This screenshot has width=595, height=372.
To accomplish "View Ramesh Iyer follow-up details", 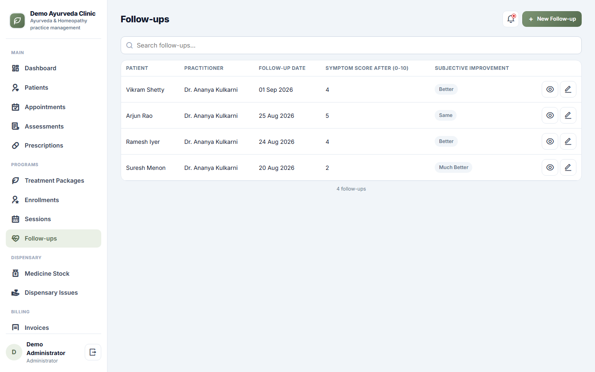I will pos(550,141).
